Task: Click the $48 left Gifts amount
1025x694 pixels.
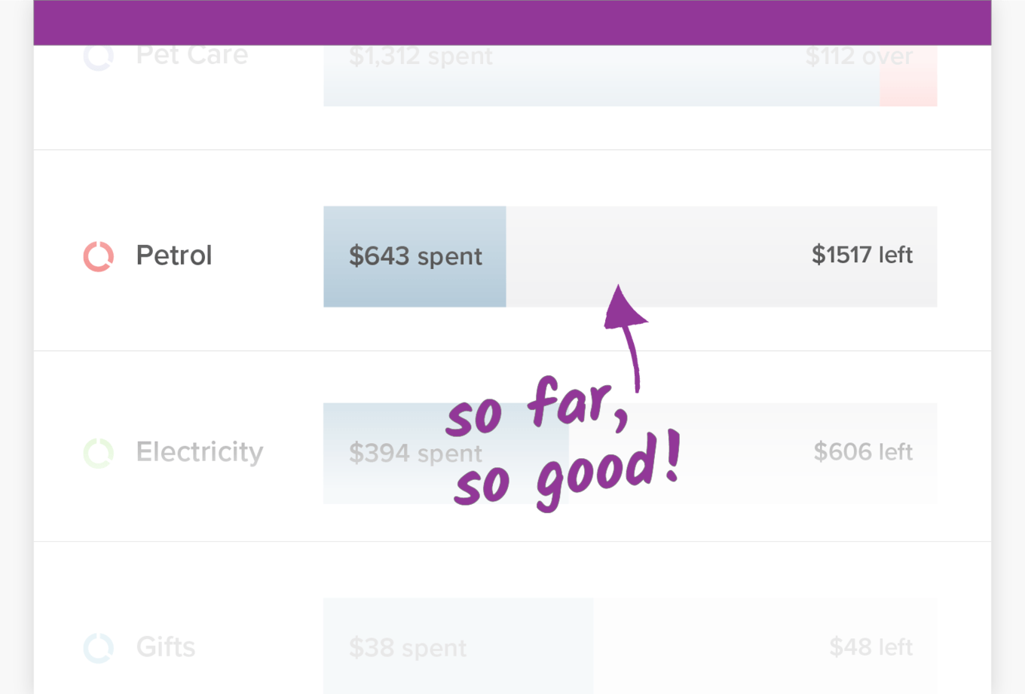Action: 870,647
